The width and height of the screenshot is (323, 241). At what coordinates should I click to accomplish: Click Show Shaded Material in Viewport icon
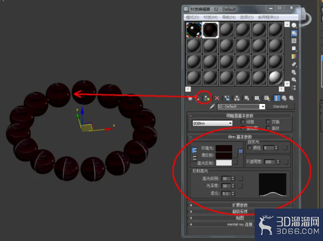pyautogui.click(x=267, y=98)
